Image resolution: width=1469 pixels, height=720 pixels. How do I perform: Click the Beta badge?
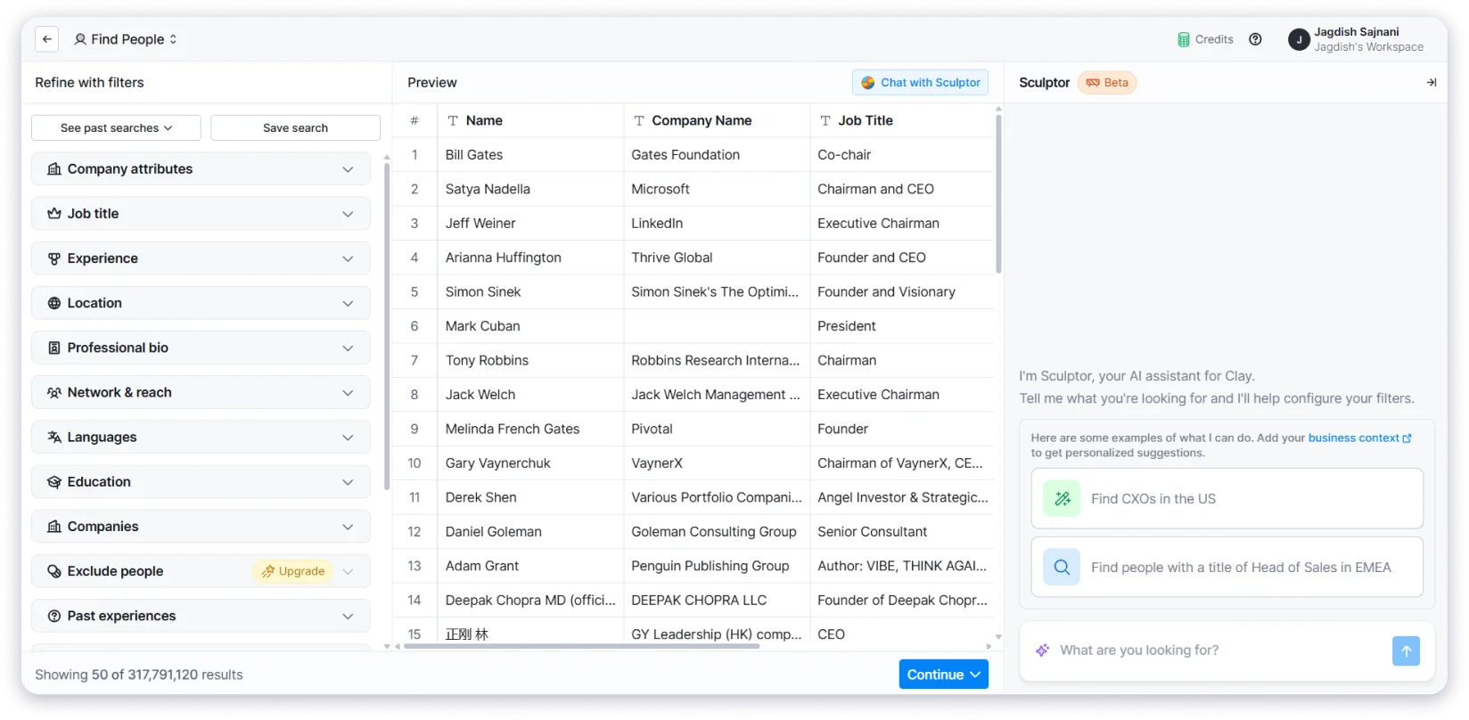(1107, 83)
